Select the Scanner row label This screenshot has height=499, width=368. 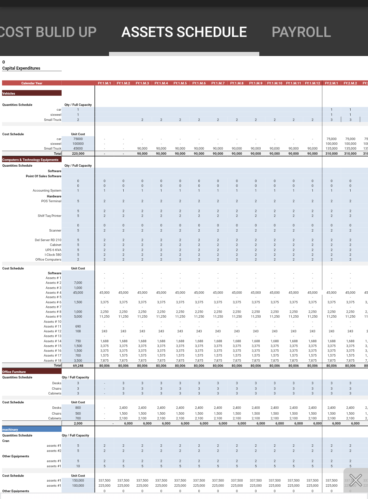[55, 231]
